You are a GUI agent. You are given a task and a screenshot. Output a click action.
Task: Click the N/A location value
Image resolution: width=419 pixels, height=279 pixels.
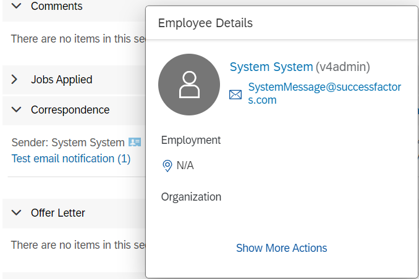[185, 165]
